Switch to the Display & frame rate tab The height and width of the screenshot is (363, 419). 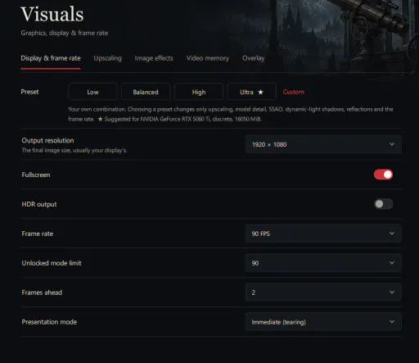[51, 58]
